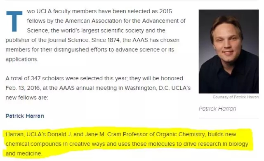
Task: Click the highlighted Harran biography paragraph
Action: click(127, 144)
